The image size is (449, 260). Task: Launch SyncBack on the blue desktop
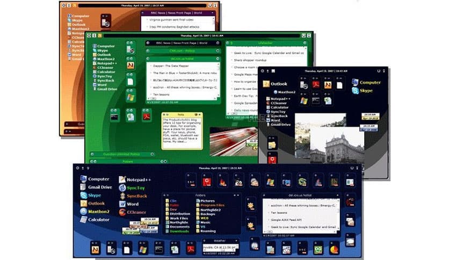tap(133, 196)
